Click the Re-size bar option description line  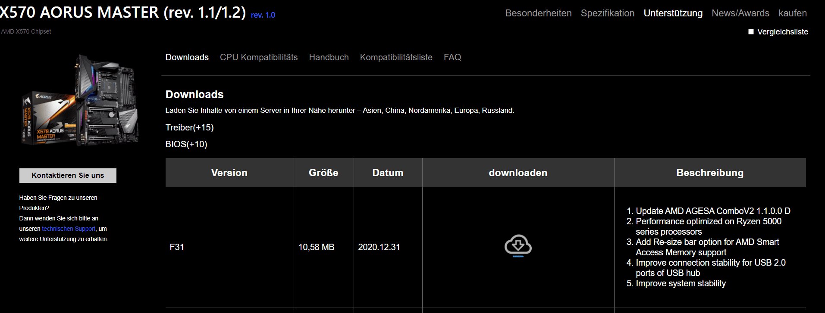pos(707,247)
